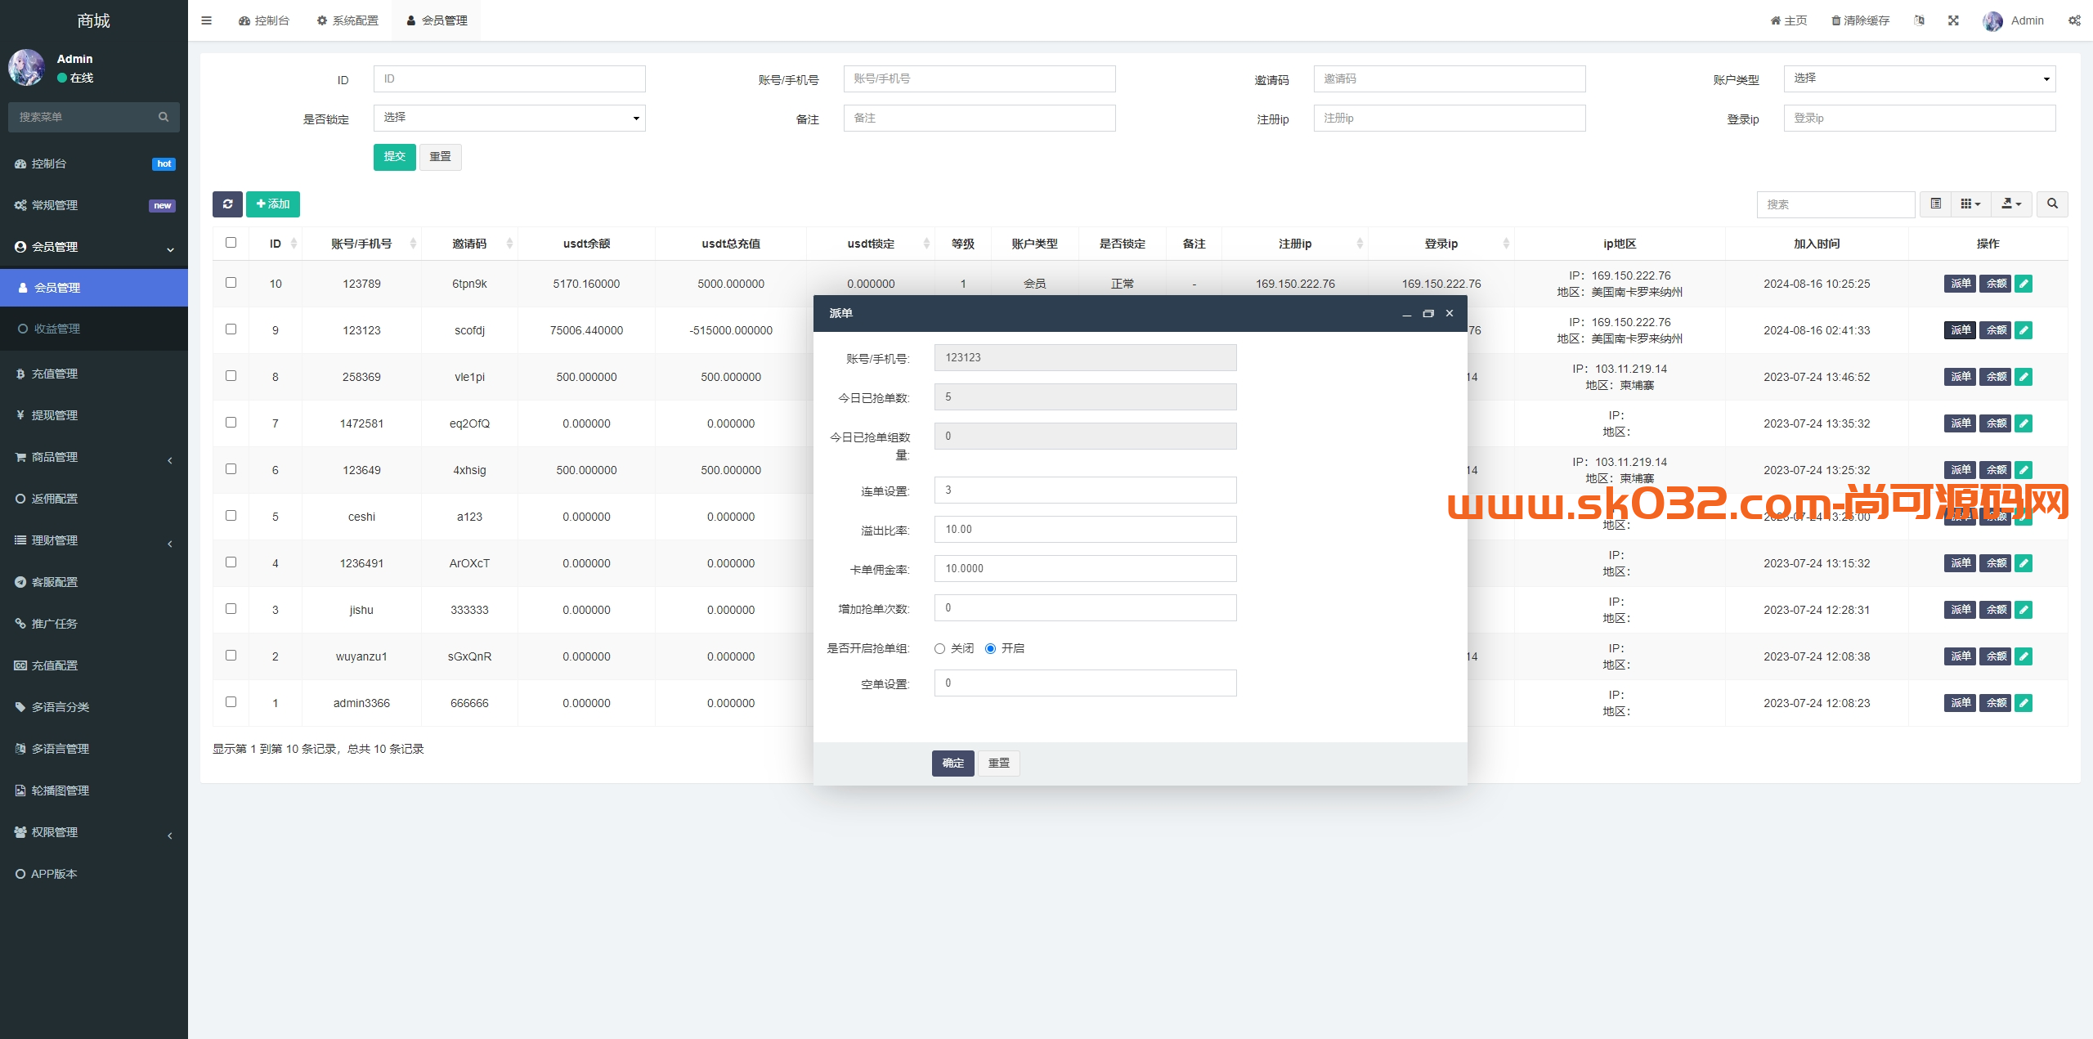Open the export data dropdown icon
This screenshot has height=1039, width=2093.
pyautogui.click(x=2011, y=204)
